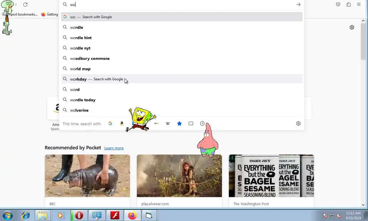
Task: Open Windows Explorer from taskbar
Action: pos(43,215)
